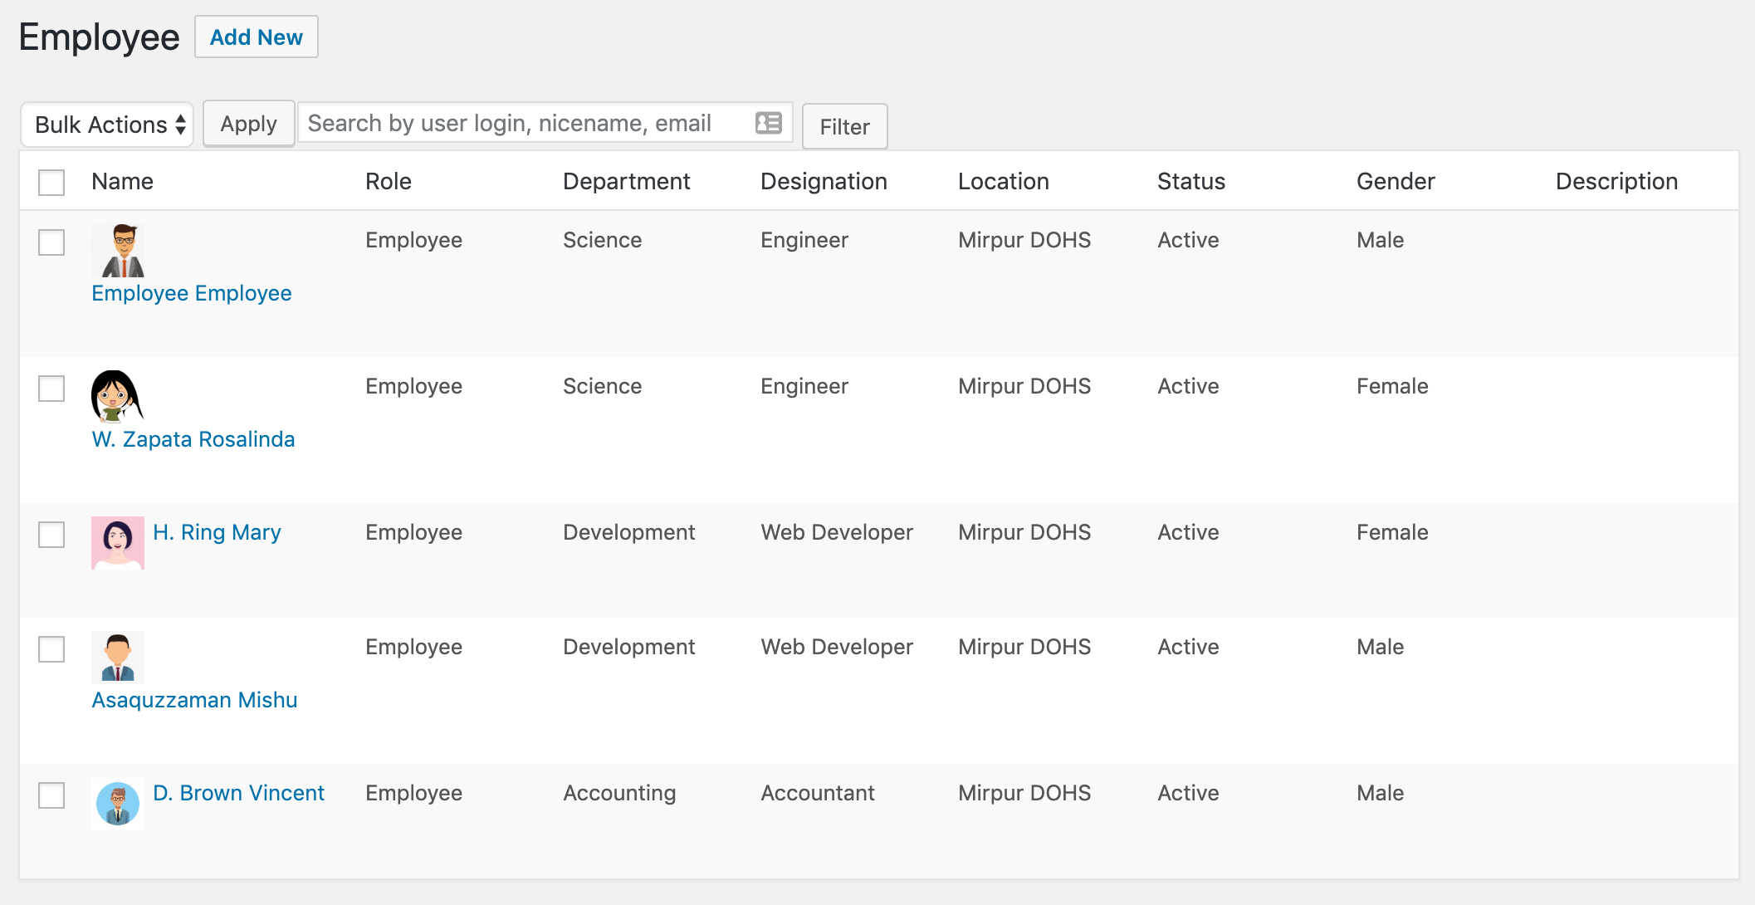Click the Filter button
The height and width of the screenshot is (905, 1755).
point(844,127)
